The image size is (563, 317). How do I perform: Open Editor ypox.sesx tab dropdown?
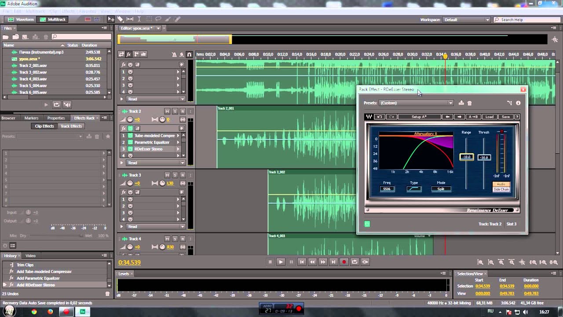(158, 28)
